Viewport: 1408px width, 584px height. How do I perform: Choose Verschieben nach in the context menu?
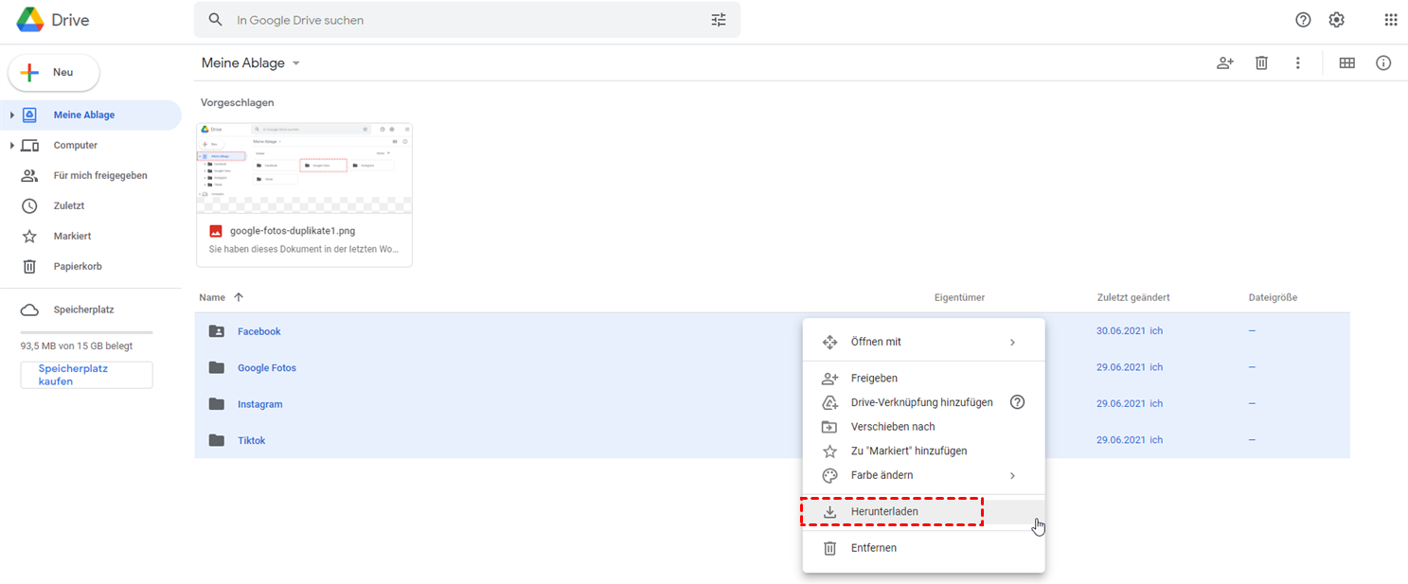(923, 427)
